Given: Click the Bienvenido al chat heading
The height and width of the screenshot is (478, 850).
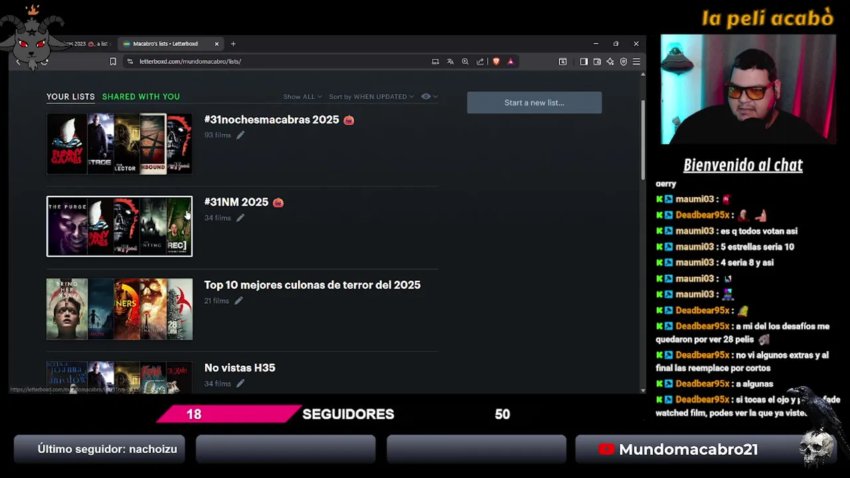Looking at the screenshot, I should click(x=742, y=165).
